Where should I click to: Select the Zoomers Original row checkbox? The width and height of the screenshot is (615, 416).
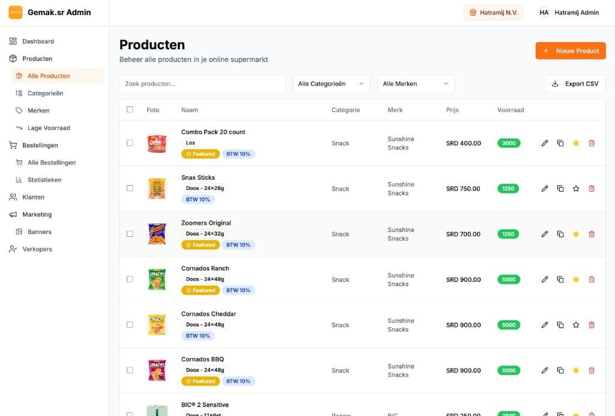(130, 234)
